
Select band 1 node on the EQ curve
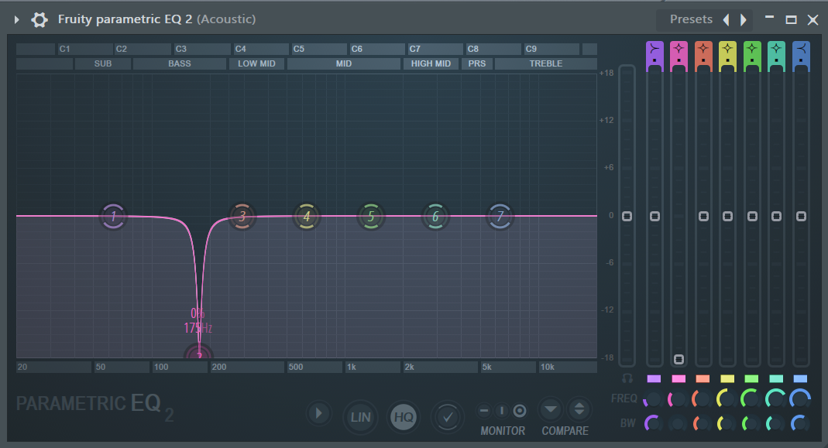point(113,216)
